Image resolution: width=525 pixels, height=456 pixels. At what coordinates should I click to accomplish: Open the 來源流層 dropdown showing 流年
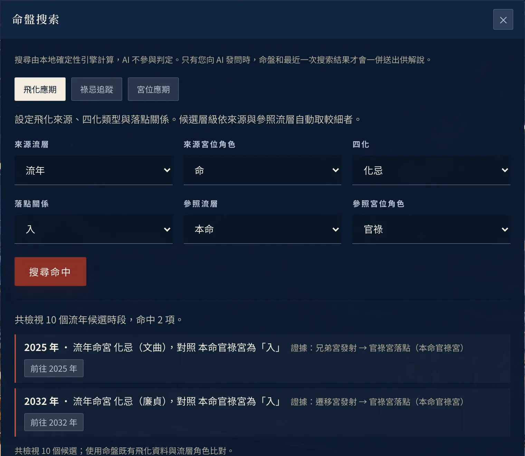[x=94, y=170]
